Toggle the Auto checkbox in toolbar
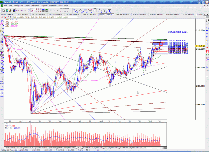Image resolution: width=209 pixels, height=152 pixels. 94,11
